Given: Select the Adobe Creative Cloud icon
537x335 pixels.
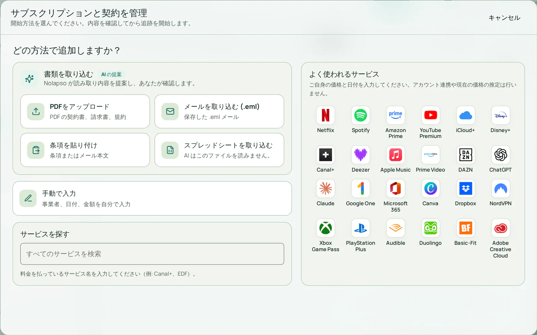Looking at the screenshot, I should tap(500, 228).
